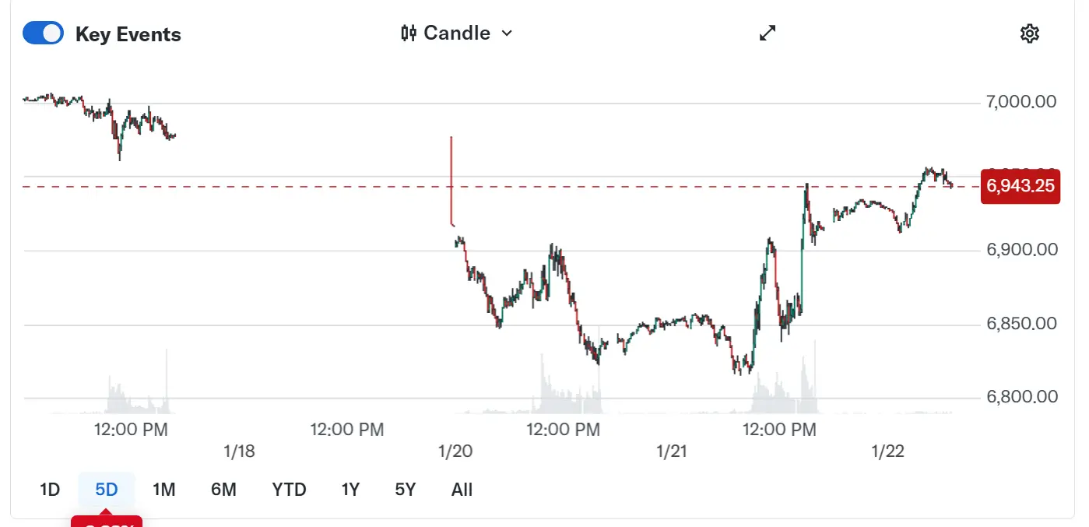Switch to 1M time range
The image size is (1089, 527).
click(x=163, y=490)
